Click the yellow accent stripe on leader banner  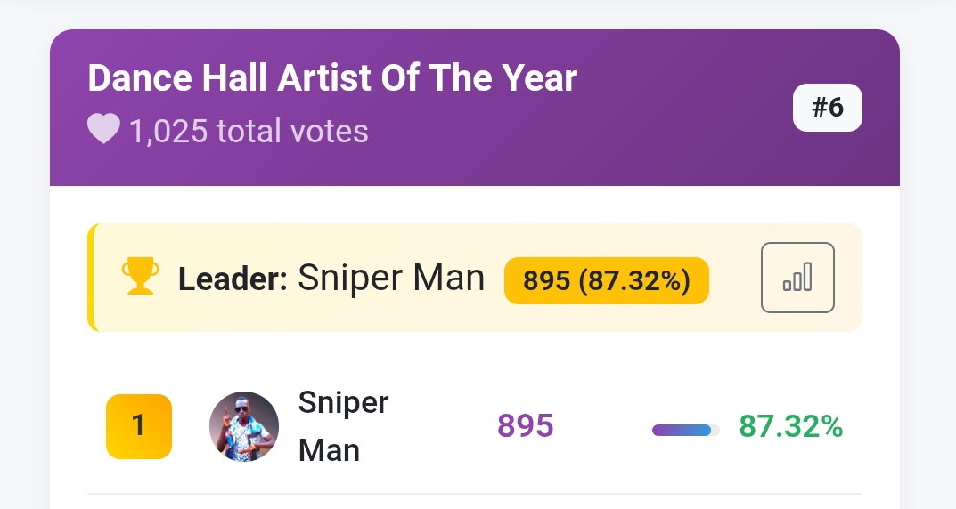[91, 278]
